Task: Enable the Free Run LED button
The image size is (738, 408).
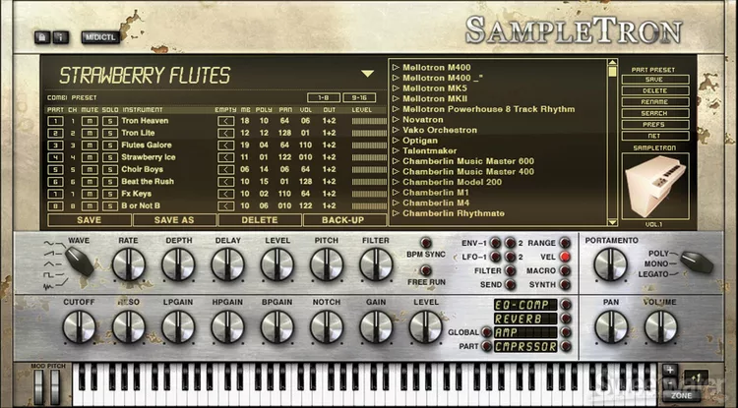Action: point(426,270)
